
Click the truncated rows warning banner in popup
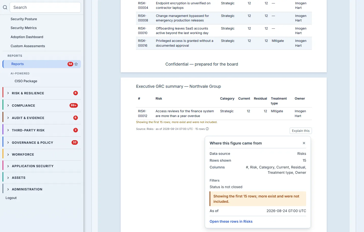click(x=258, y=199)
